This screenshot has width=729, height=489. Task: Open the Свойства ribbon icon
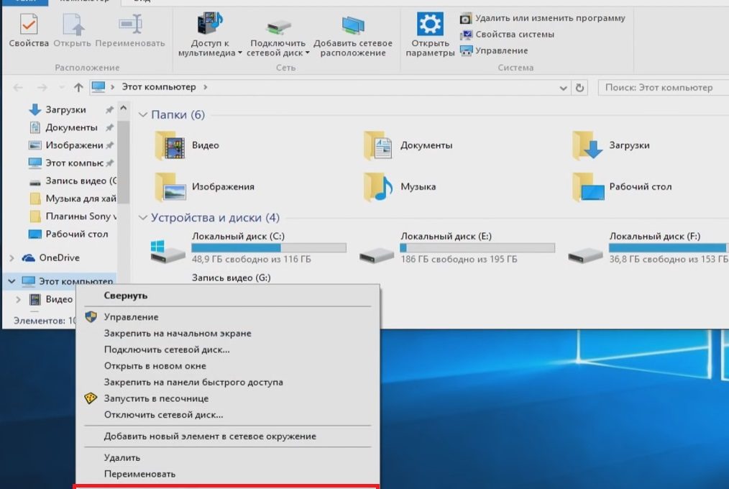coord(29,24)
